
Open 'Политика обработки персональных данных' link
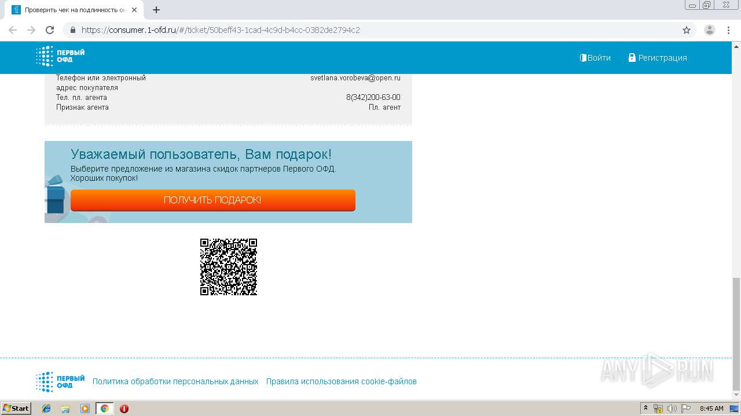coord(175,381)
